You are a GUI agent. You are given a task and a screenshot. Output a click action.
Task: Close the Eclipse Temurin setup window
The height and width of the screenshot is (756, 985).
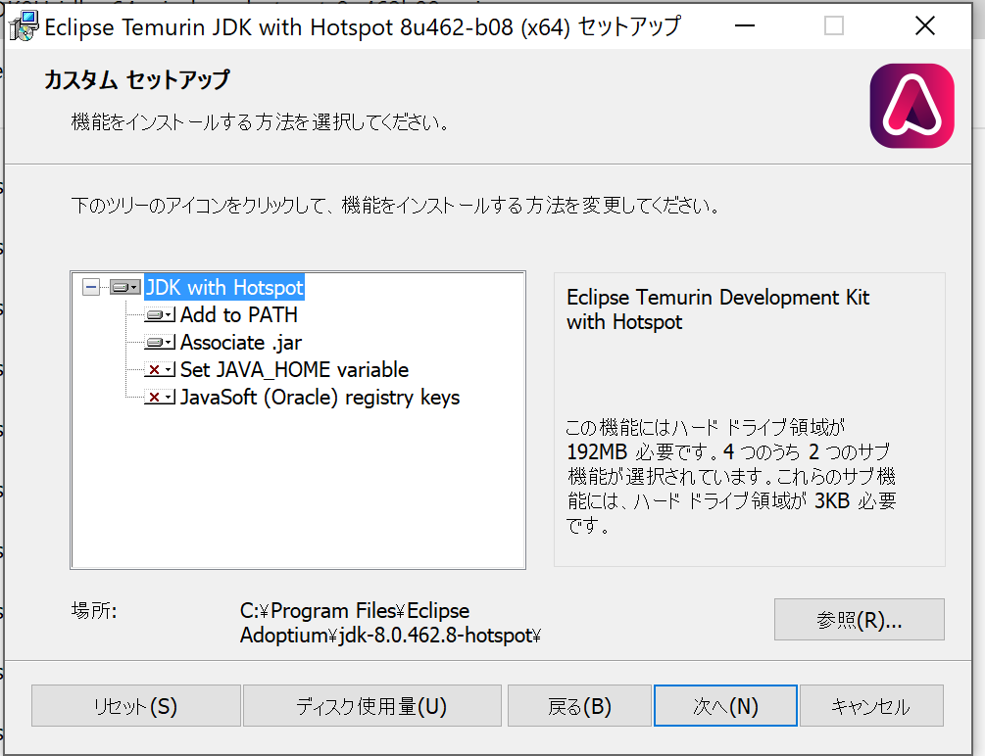coord(924,25)
